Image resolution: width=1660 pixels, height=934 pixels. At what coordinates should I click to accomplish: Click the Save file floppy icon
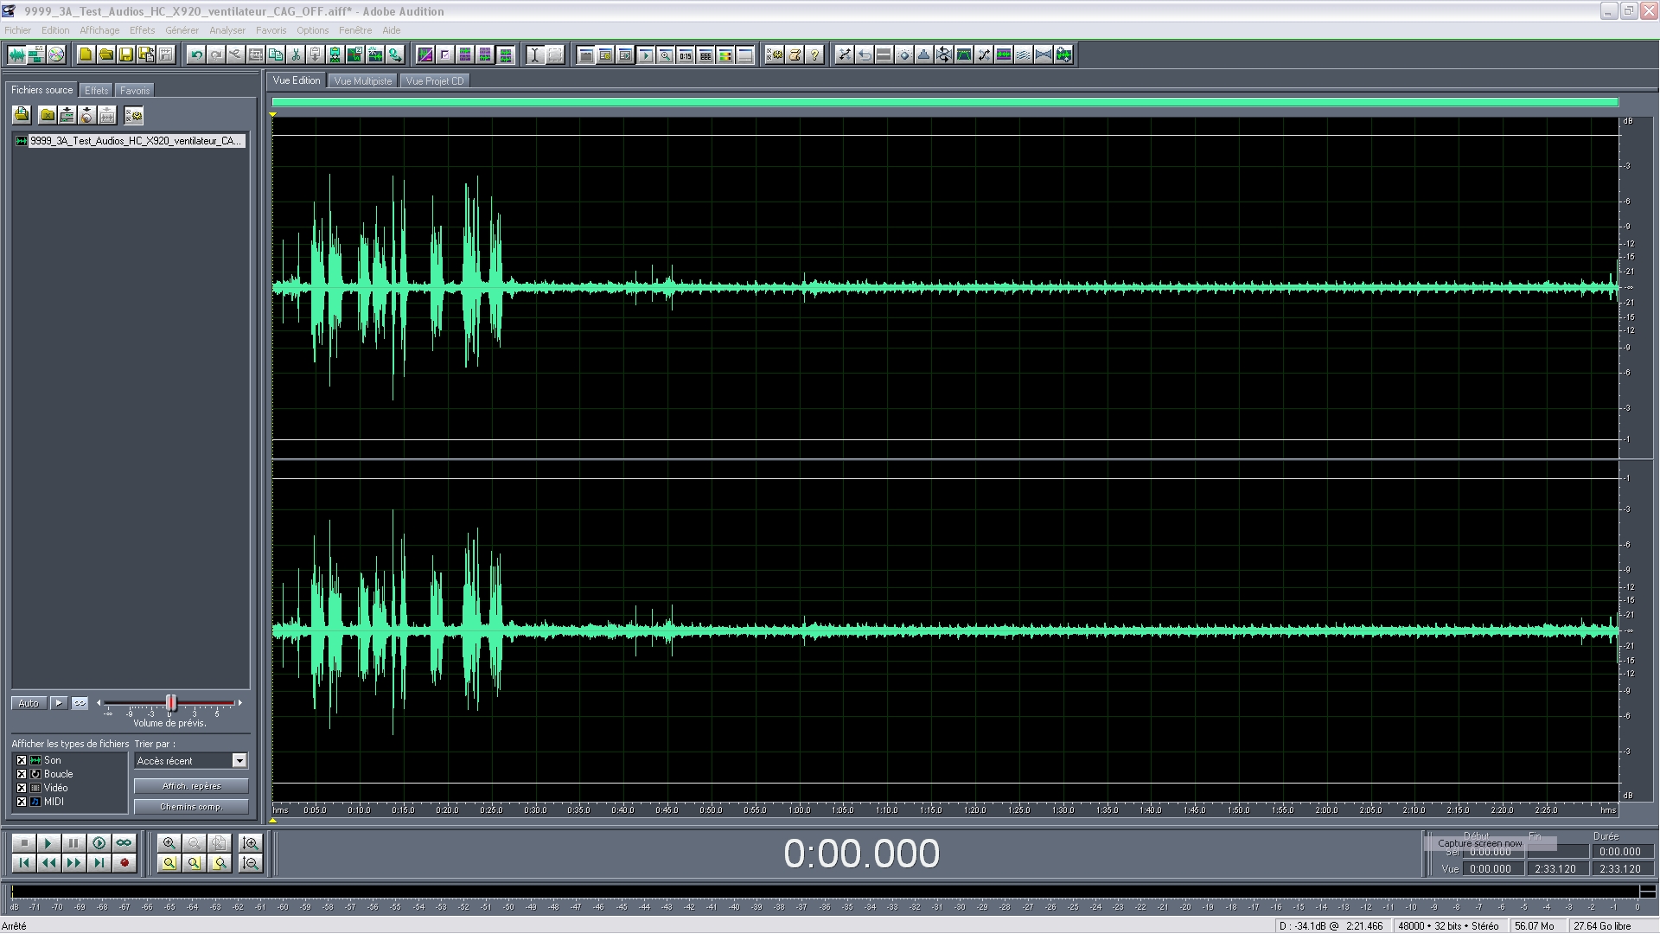point(126,55)
